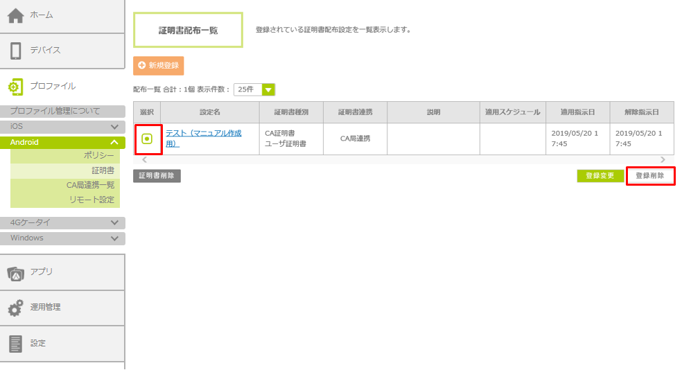The width and height of the screenshot is (691, 370).
Task: Collapse the Android section
Action: coord(115,142)
